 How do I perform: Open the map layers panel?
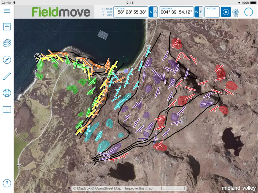[x=7, y=43]
